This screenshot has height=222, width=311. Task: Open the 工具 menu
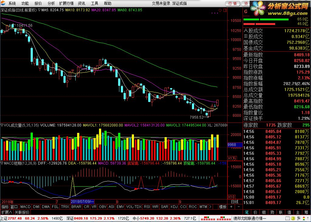tap(95, 3)
